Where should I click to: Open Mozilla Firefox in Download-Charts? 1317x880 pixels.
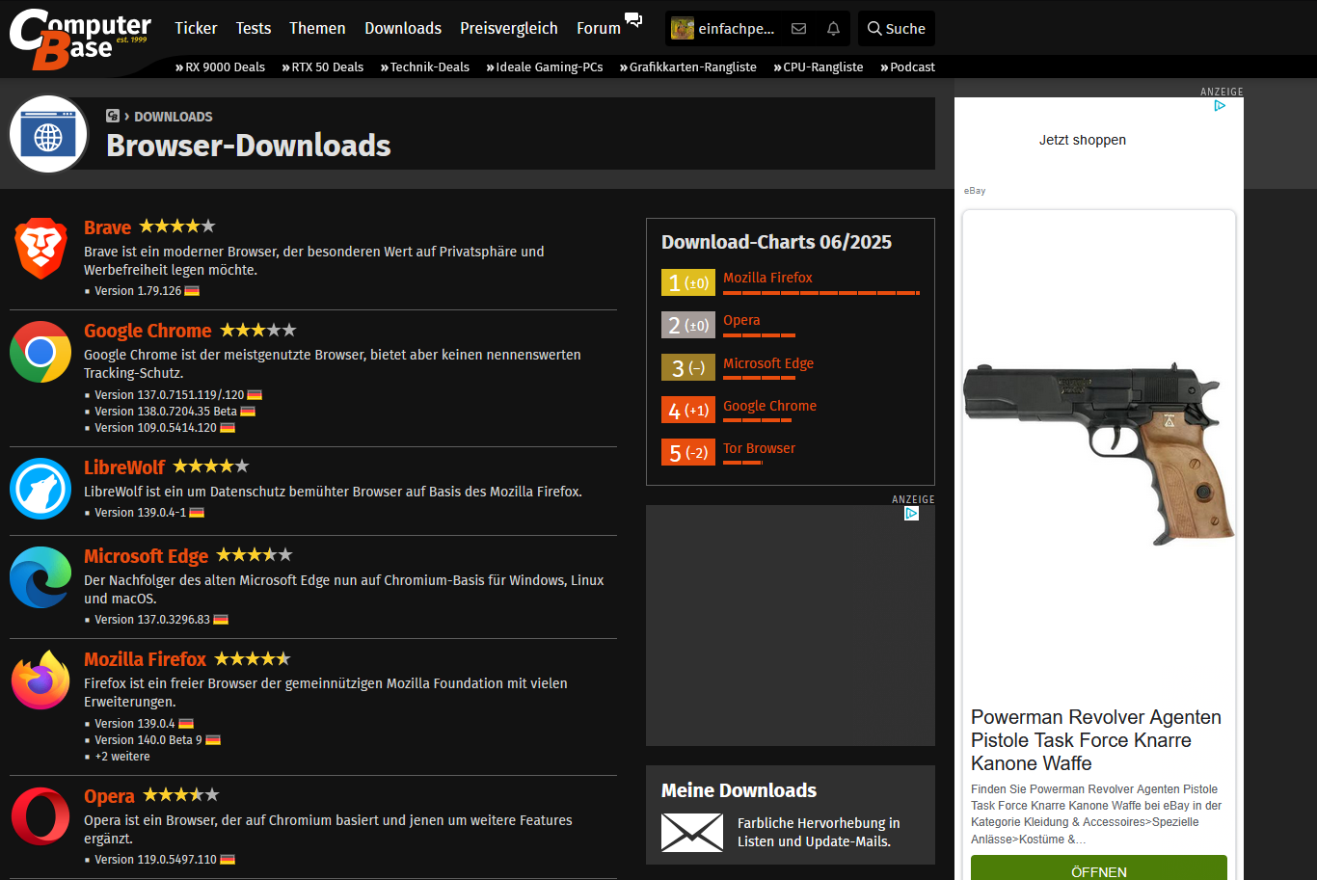point(767,278)
